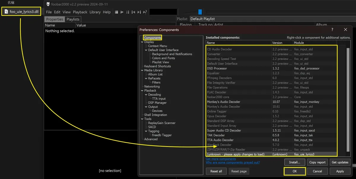Click the Get updates button

340,162
